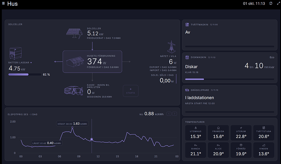Click the 4.75 kW battery charging value
The image size is (281, 164).
(x=17, y=68)
